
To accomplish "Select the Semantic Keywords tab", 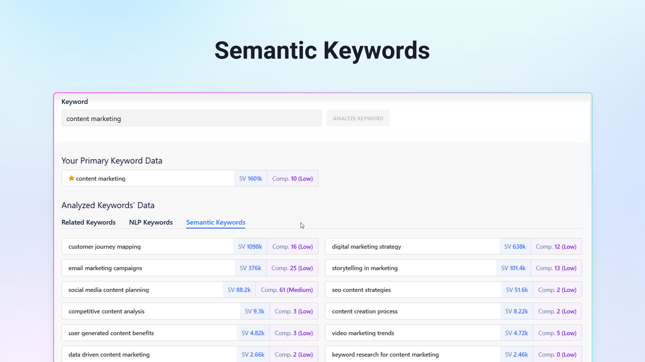I will [216, 222].
